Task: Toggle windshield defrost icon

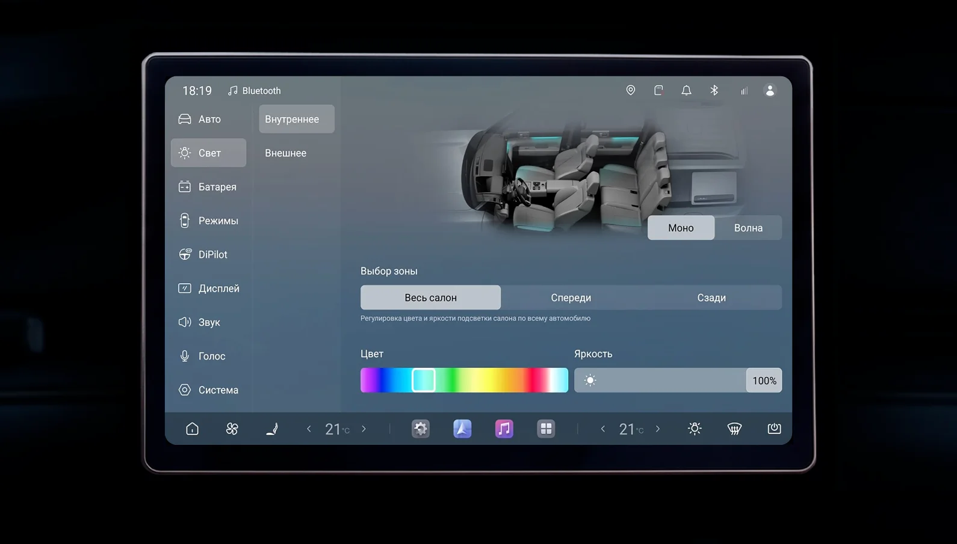Action: tap(734, 429)
